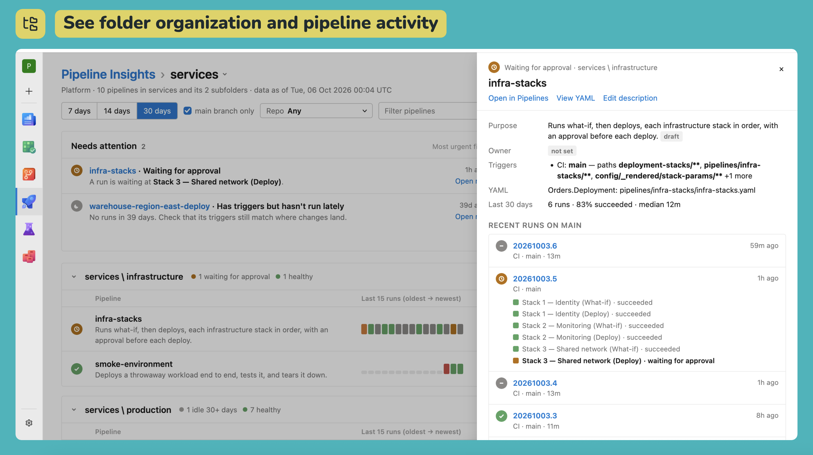Open infra-stacks link in Needs attention

113,171
